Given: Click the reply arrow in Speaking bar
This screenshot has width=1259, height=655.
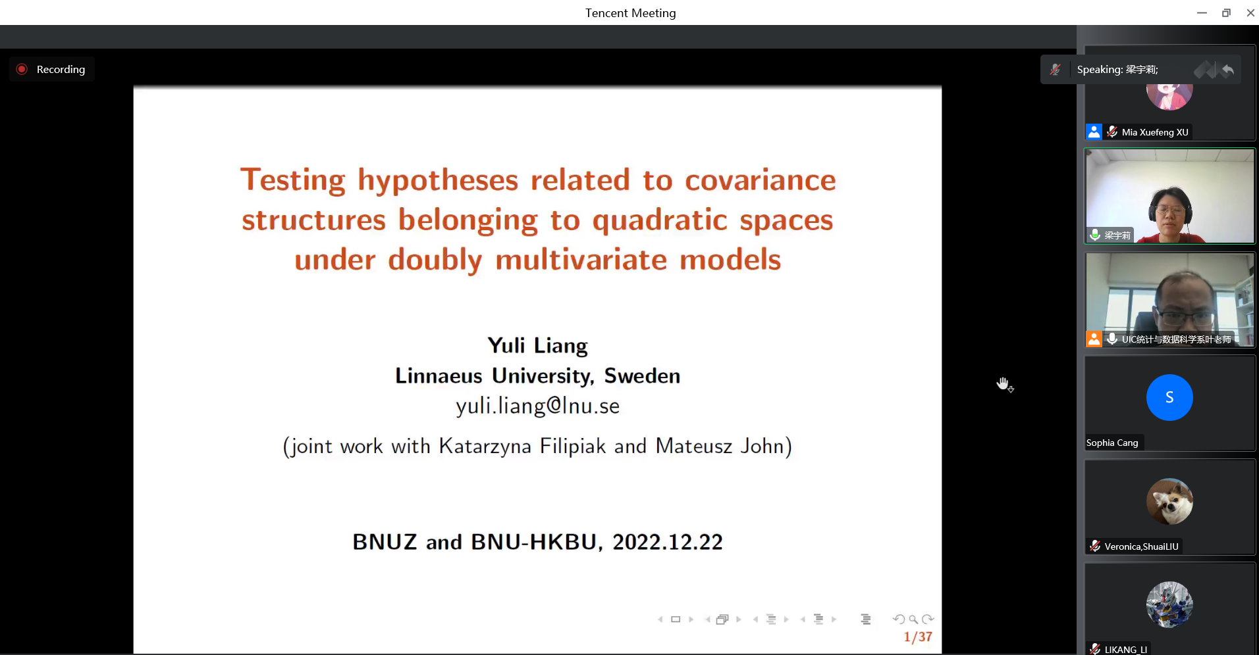Looking at the screenshot, I should pyautogui.click(x=1227, y=70).
